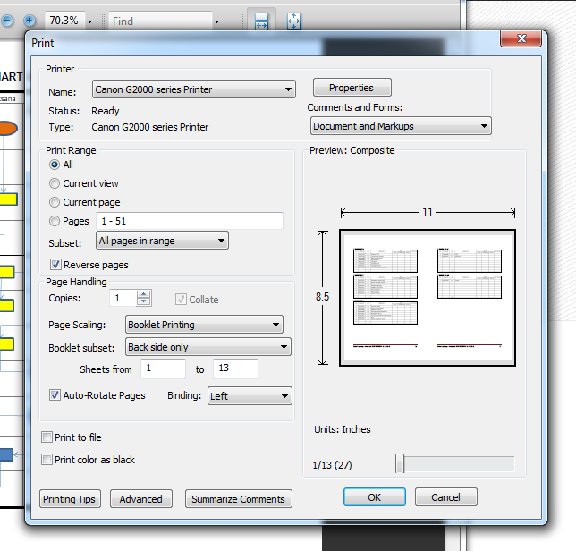Select the Current view radio button
576x551 pixels.
pos(55,183)
